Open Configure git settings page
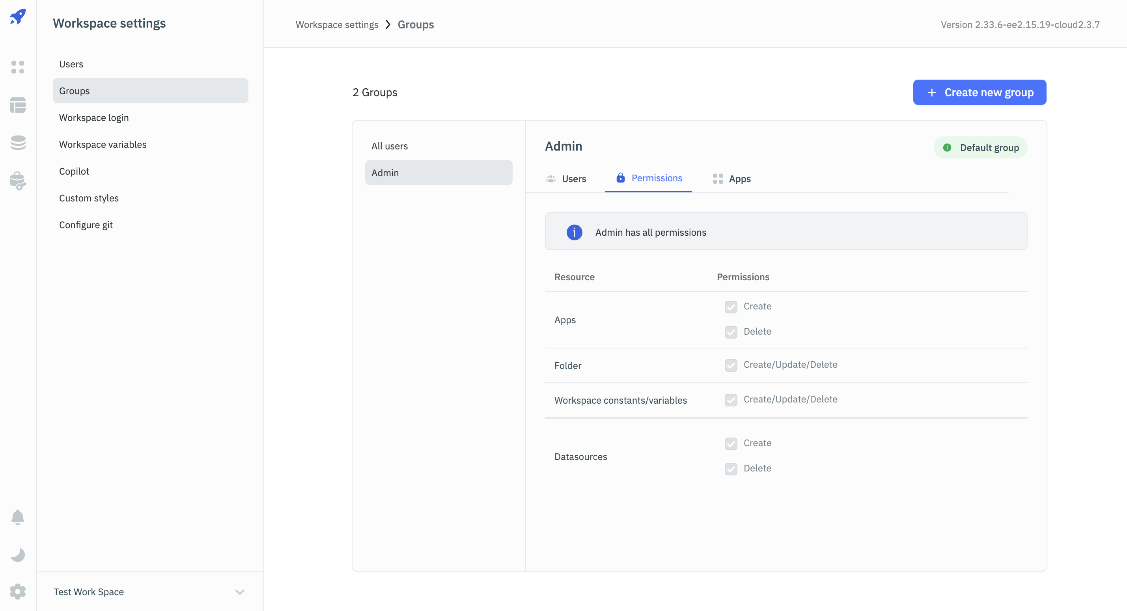The image size is (1127, 611). 86,225
